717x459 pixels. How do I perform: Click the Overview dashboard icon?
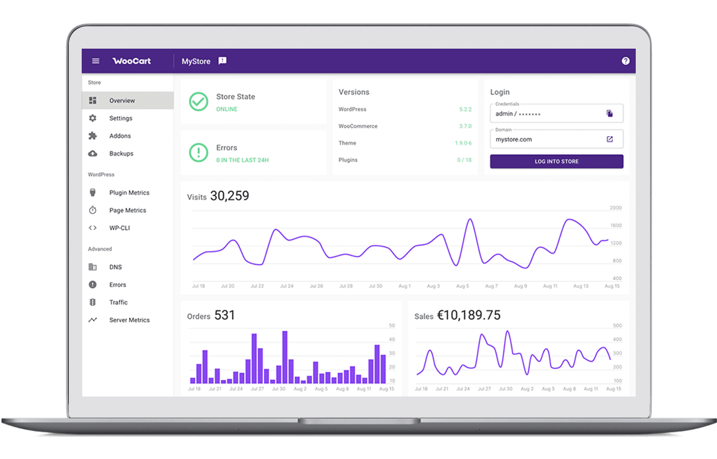[x=93, y=100]
